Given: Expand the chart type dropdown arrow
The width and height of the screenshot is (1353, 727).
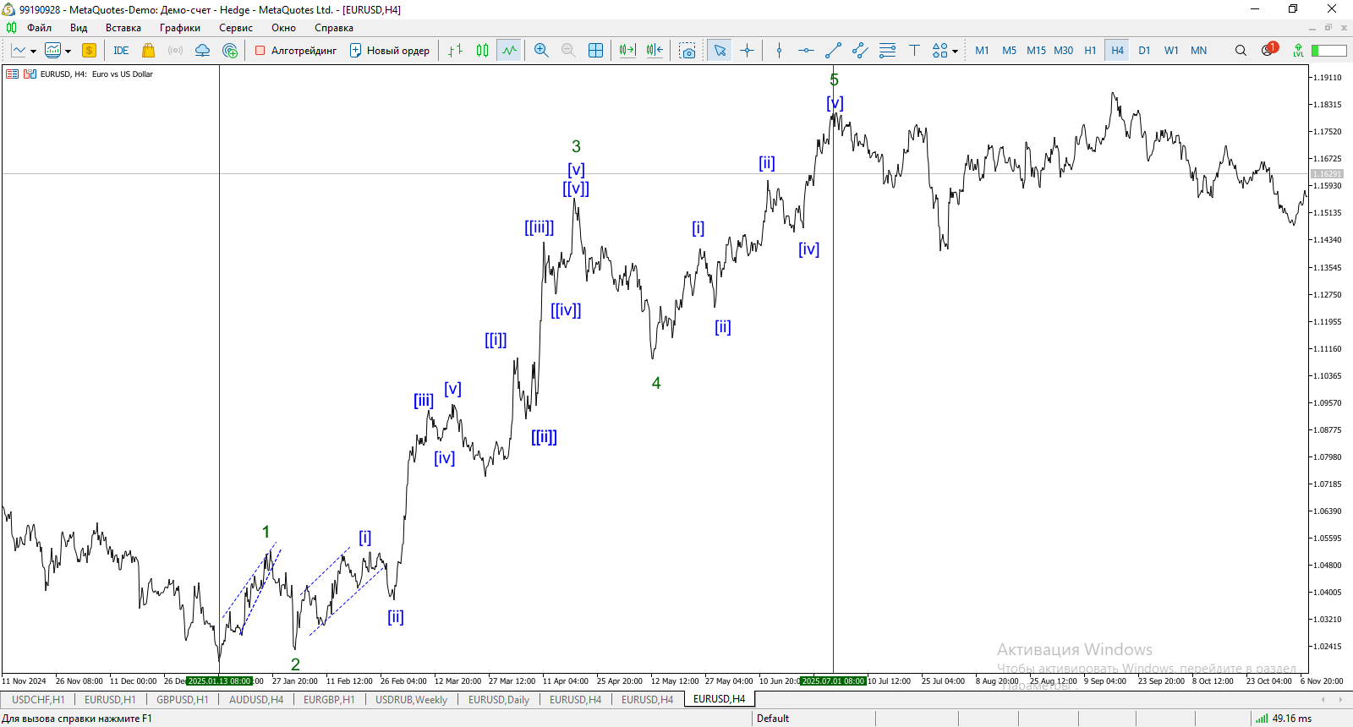Looking at the screenshot, I should [x=33, y=52].
